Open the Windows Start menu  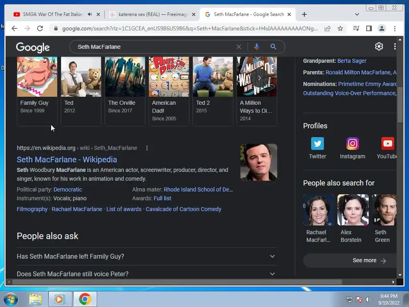[11, 299]
